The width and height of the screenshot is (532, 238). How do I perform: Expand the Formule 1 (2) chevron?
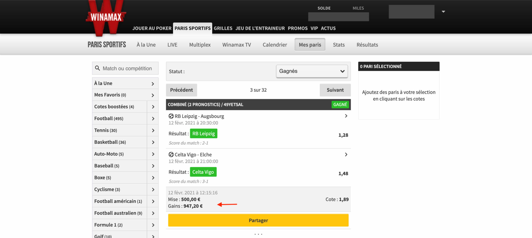tap(153, 225)
